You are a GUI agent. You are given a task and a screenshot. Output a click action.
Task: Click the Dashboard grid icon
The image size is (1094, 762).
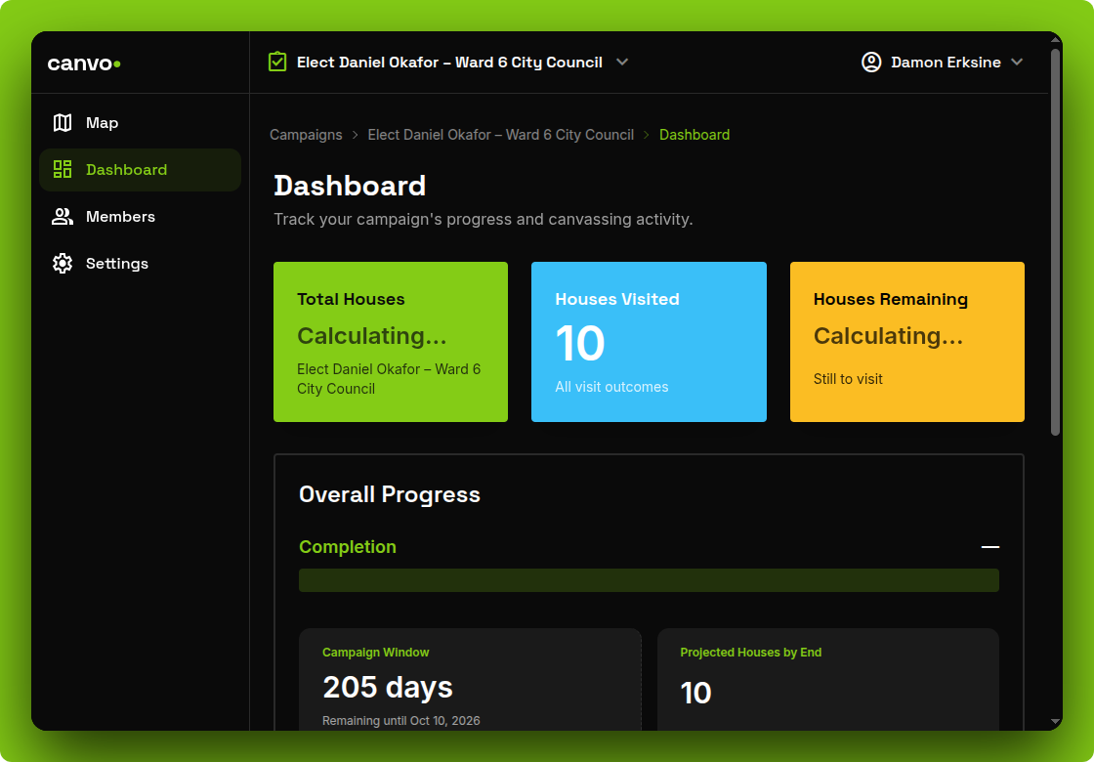(62, 169)
